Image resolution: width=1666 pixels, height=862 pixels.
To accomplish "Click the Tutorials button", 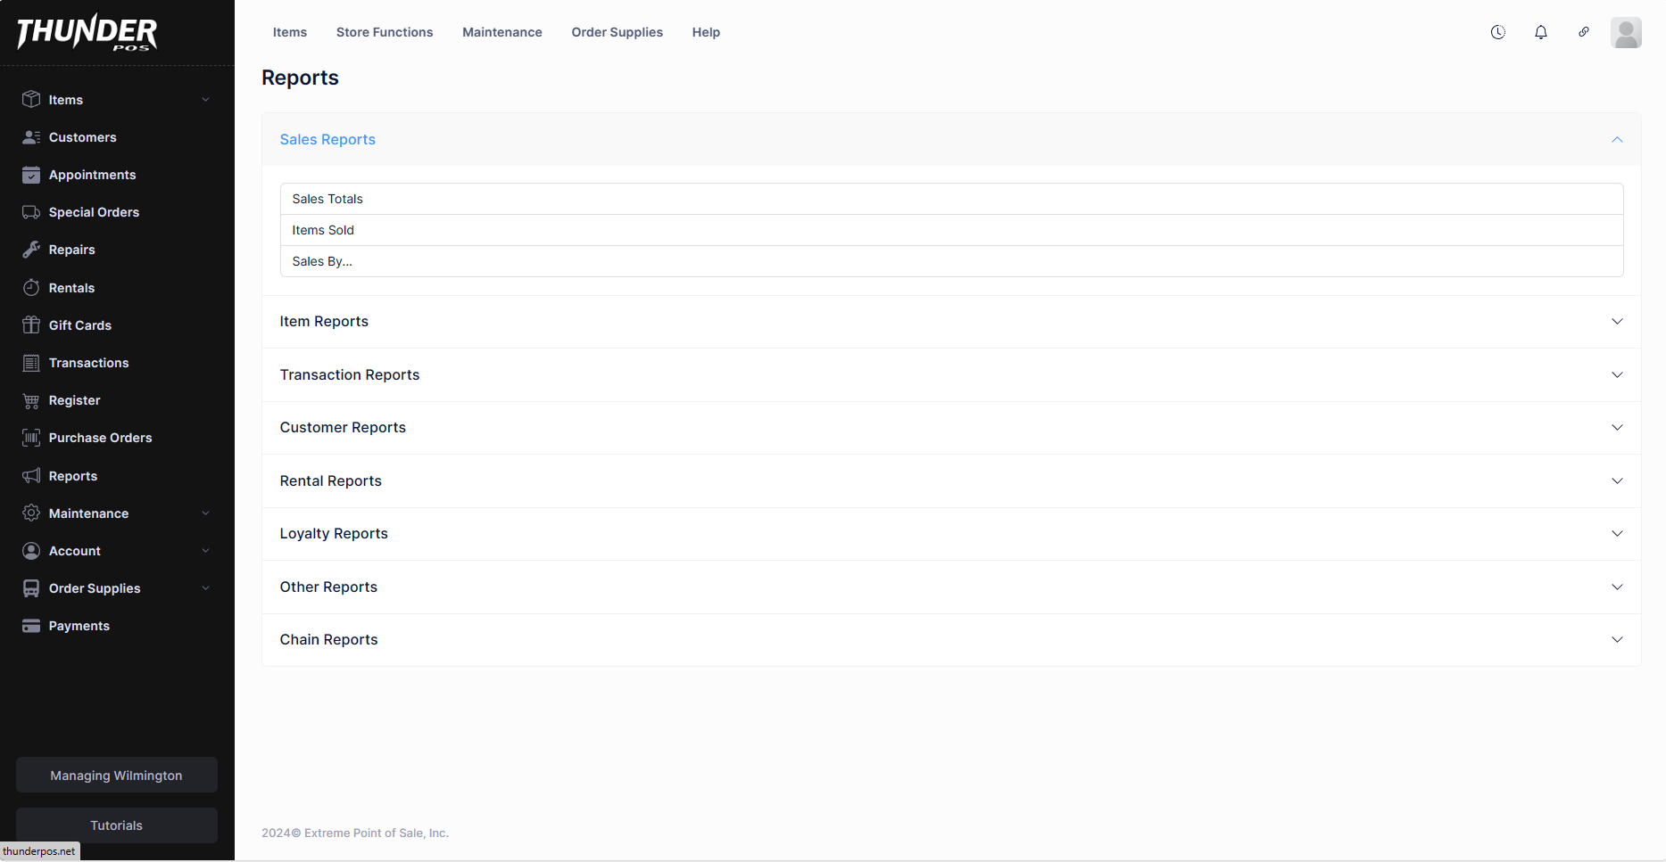I will tap(116, 825).
